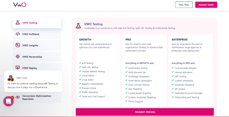Click Report Customization feature
The width and height of the screenshot is (229, 117).
[93, 84]
